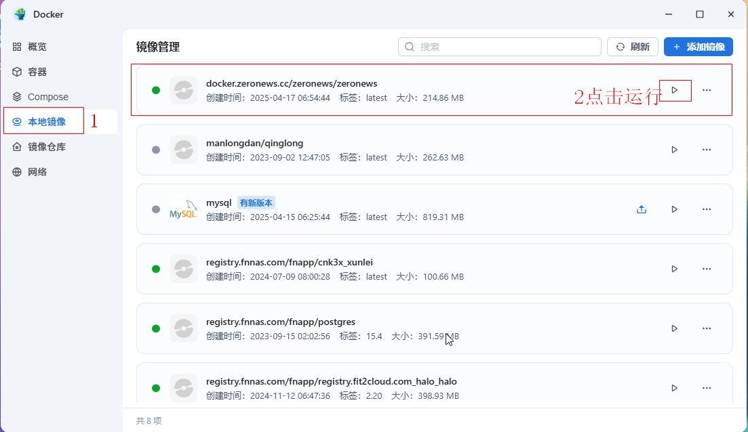Click the green status dot for halo_halo
Viewport: 748px width, 432px height.
tap(156, 388)
